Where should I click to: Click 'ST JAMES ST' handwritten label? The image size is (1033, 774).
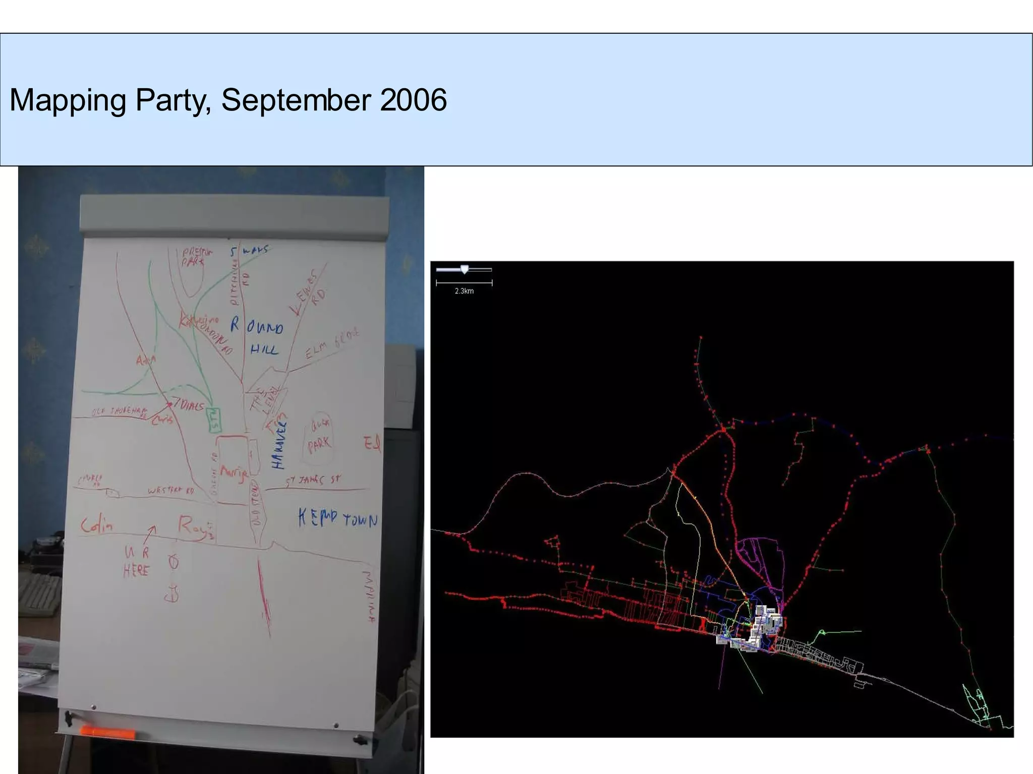click(313, 480)
